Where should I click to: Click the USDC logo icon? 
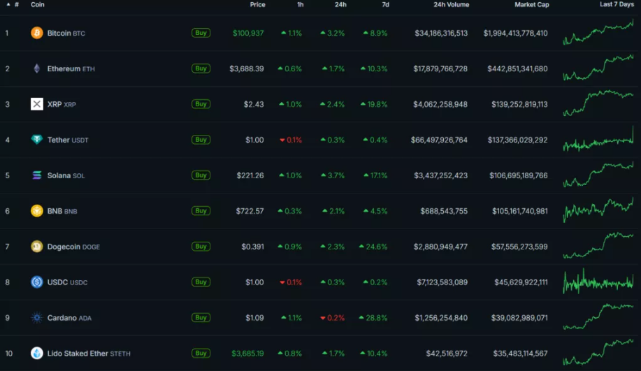pos(37,282)
